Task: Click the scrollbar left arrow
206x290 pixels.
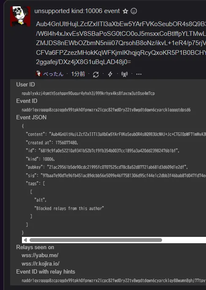Action: [x=26, y=240]
